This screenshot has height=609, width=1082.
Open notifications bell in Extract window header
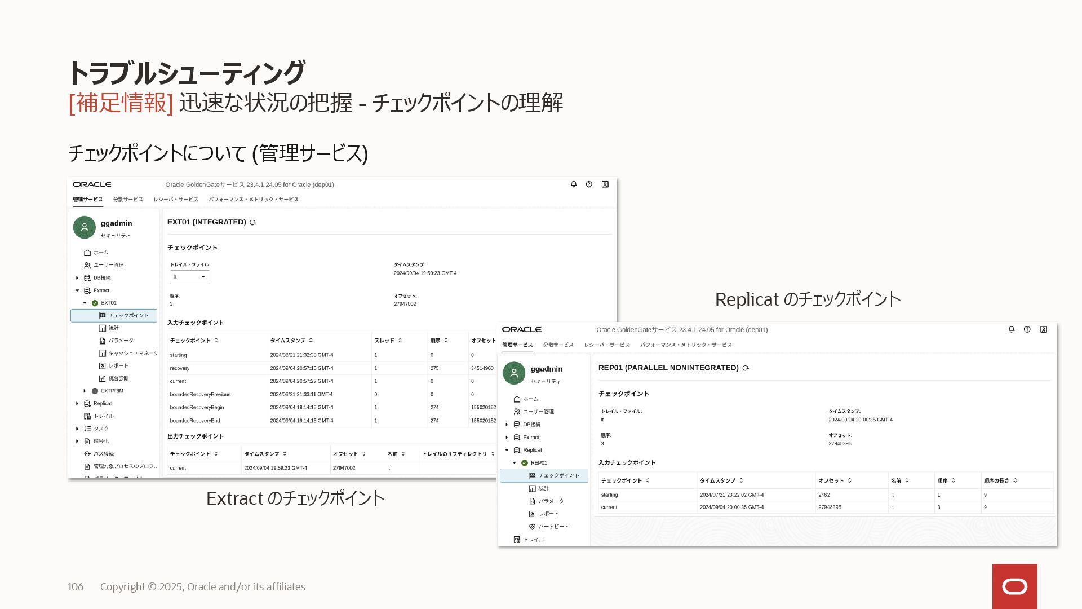[x=574, y=184]
